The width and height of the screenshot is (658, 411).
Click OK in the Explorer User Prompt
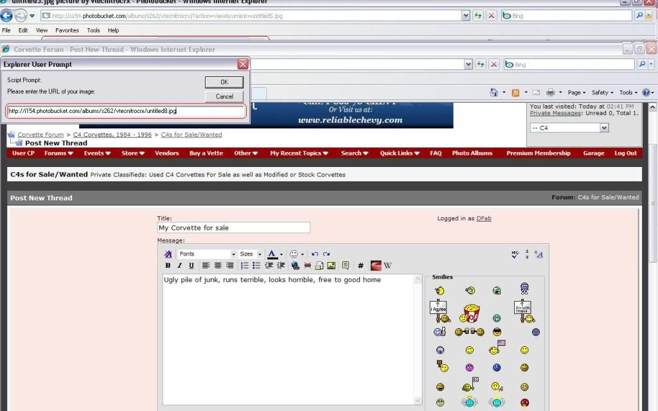[224, 82]
